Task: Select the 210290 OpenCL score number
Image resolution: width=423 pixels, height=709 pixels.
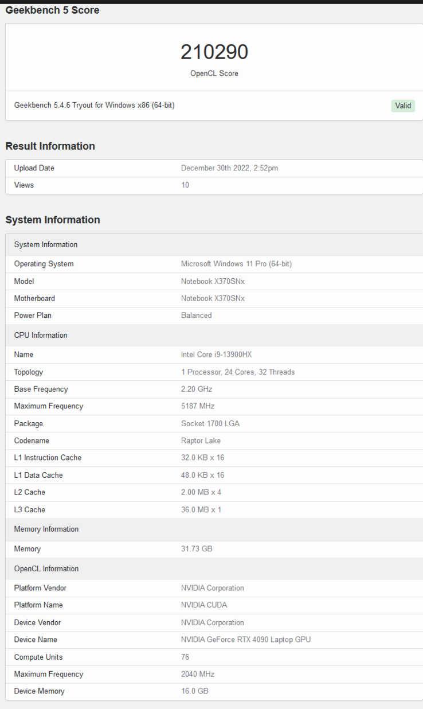Action: 214,52
